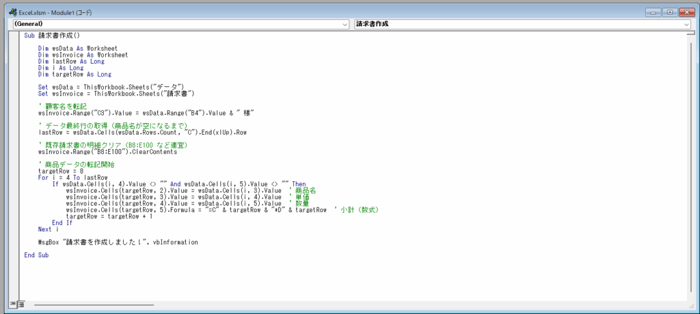The width and height of the screenshot is (700, 314).
Task: Click the Excel.xlsm - Module1 title bar
Action: (273, 12)
